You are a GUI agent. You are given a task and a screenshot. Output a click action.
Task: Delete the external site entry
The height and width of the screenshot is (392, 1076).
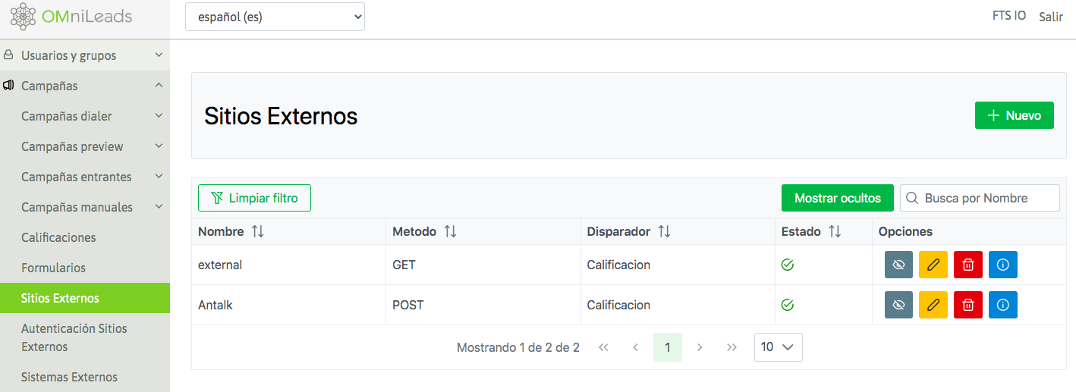tap(967, 265)
